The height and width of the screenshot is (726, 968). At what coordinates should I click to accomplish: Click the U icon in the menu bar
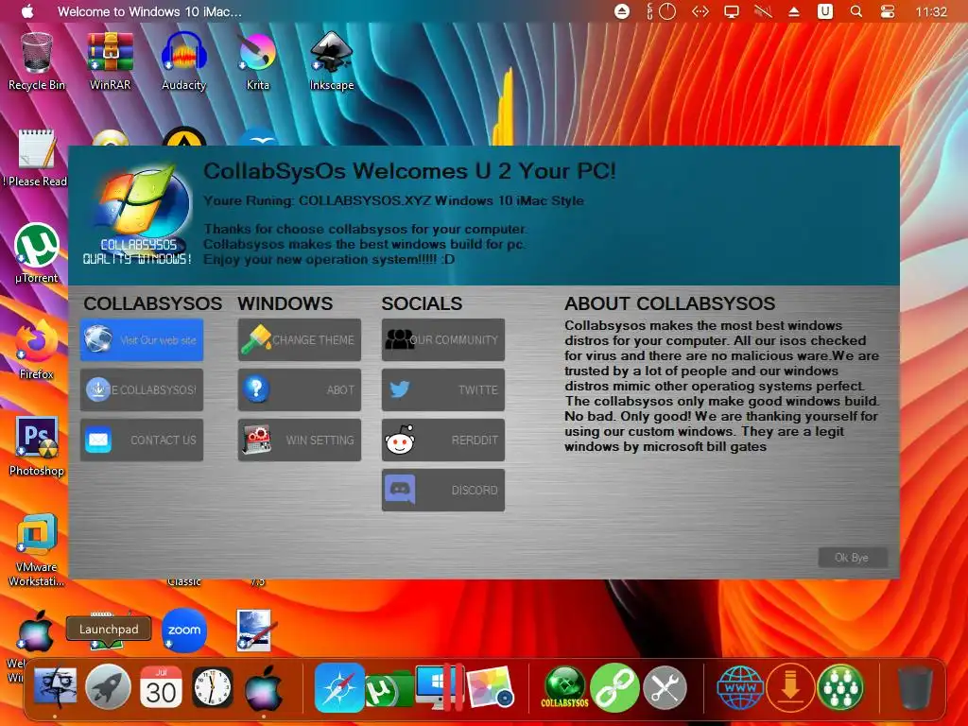824,11
